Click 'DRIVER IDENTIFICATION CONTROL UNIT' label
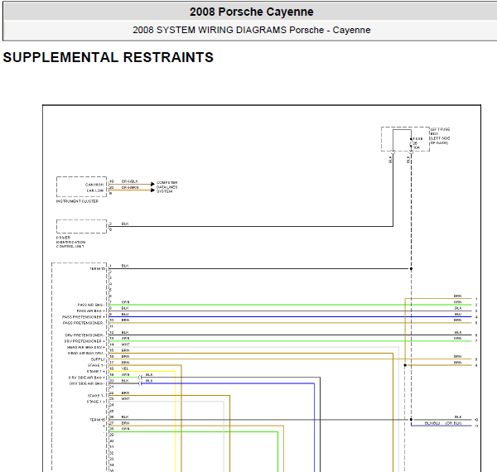The height and width of the screenshot is (472, 497). [x=70, y=242]
